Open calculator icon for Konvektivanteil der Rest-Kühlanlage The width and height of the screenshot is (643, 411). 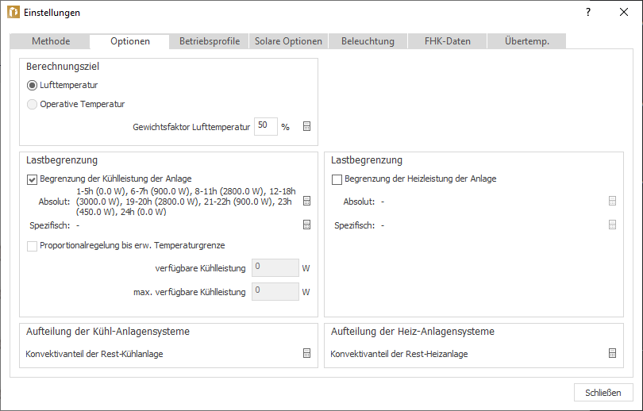tap(306, 353)
